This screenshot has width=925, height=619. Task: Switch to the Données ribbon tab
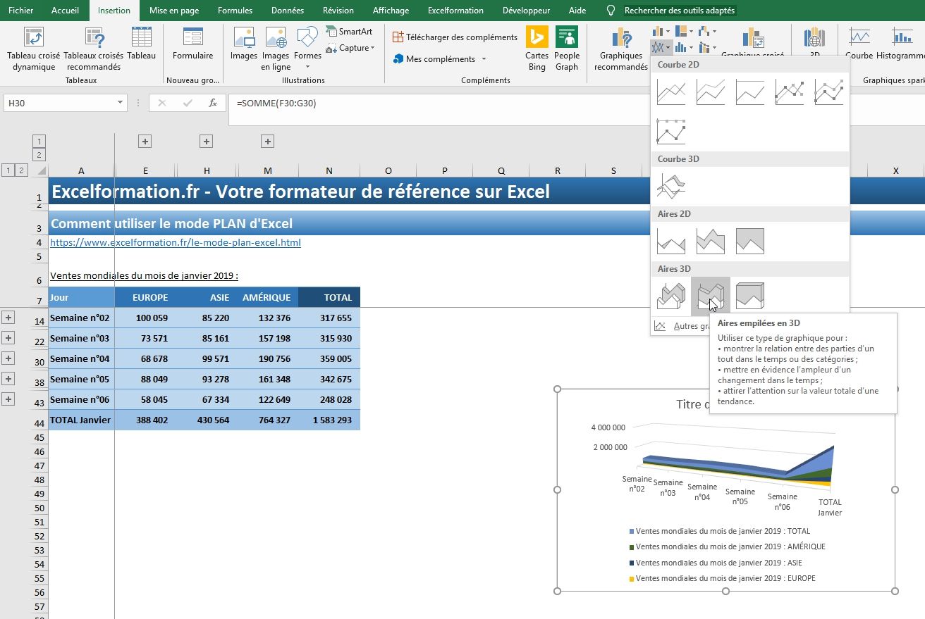tap(287, 11)
